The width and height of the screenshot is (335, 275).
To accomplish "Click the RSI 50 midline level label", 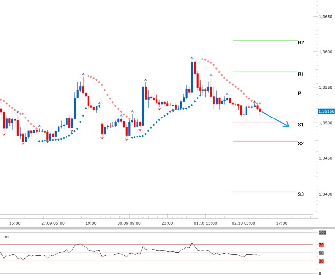I will pyautogui.click(x=321, y=253).
